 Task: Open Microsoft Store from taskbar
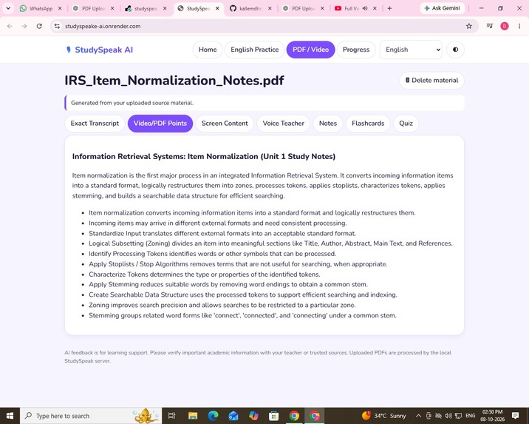coord(273,416)
